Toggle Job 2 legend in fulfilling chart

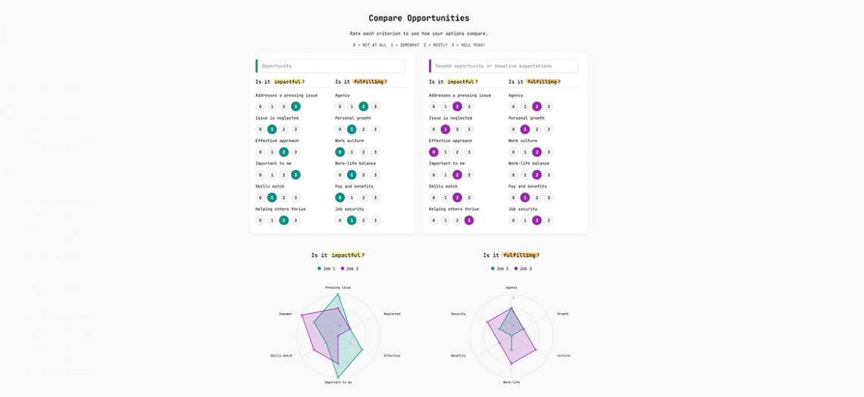(x=523, y=268)
